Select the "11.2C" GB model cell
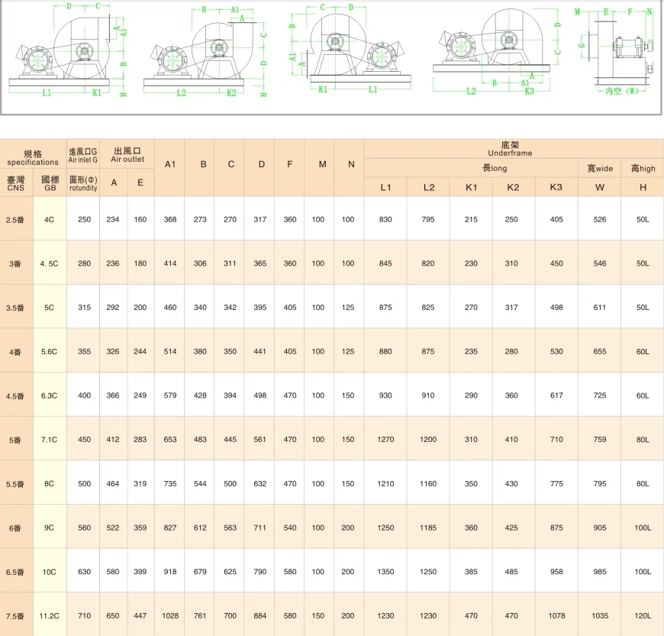The height and width of the screenshot is (636, 664). pos(49,615)
